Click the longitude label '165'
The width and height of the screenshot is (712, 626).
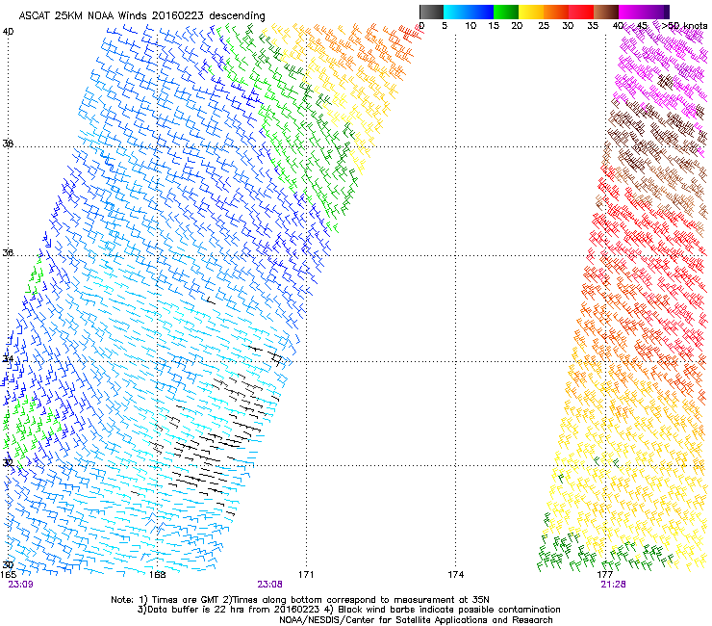tap(8, 575)
